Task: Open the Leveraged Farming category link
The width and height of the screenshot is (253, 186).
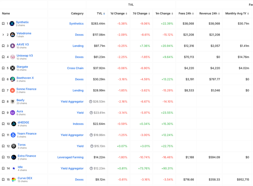Action: point(70,157)
